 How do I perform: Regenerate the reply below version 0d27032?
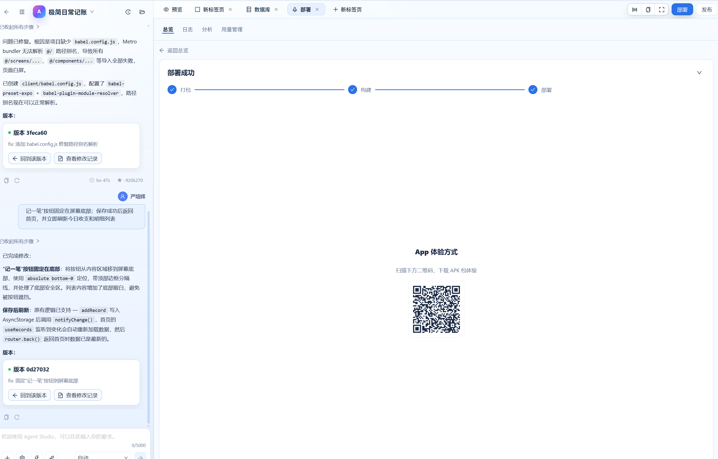pos(17,417)
